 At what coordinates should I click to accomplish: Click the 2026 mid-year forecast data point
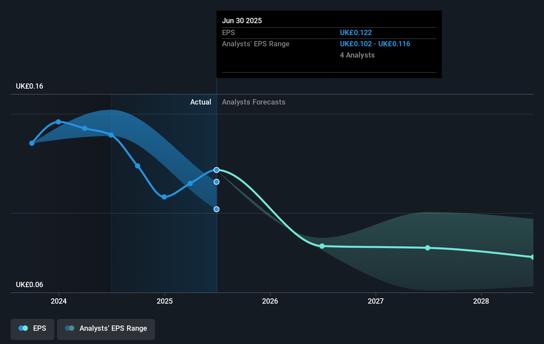[x=322, y=246]
